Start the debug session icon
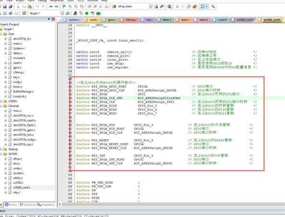 coord(169,7)
